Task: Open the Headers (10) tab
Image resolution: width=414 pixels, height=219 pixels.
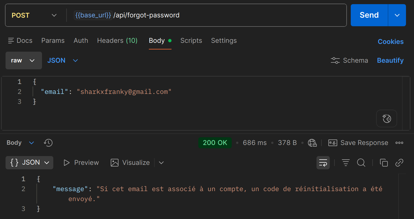Action: pos(117,41)
